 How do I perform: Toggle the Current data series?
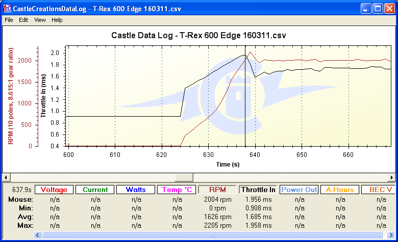(x=94, y=190)
